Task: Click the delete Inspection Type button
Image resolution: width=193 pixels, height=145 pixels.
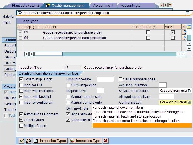Action: click(85, 141)
